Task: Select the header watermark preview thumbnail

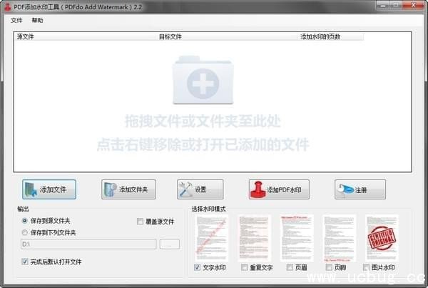Action: [297, 238]
